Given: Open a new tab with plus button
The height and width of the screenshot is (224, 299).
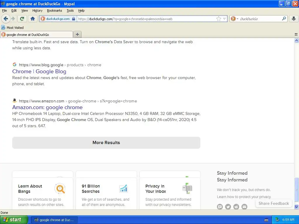Looking at the screenshot, I should coord(77,34).
